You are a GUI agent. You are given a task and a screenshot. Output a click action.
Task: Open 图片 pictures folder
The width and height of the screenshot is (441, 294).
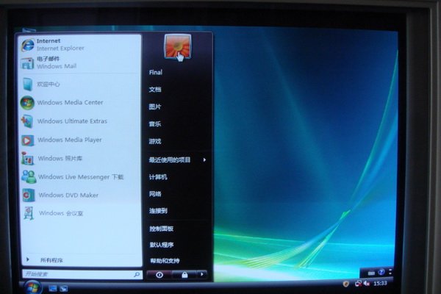coord(155,107)
